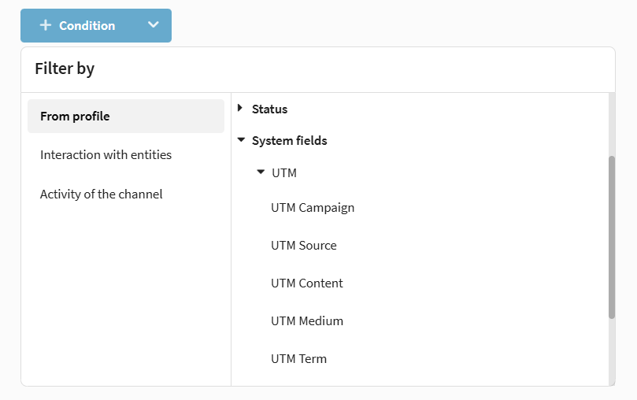Viewport: 637px width, 400px height.
Task: Select UTM Medium option
Action: pos(306,321)
